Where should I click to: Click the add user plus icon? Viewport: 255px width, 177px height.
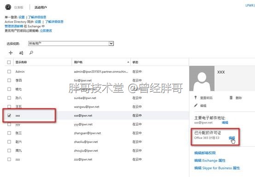pyautogui.click(x=11, y=53)
